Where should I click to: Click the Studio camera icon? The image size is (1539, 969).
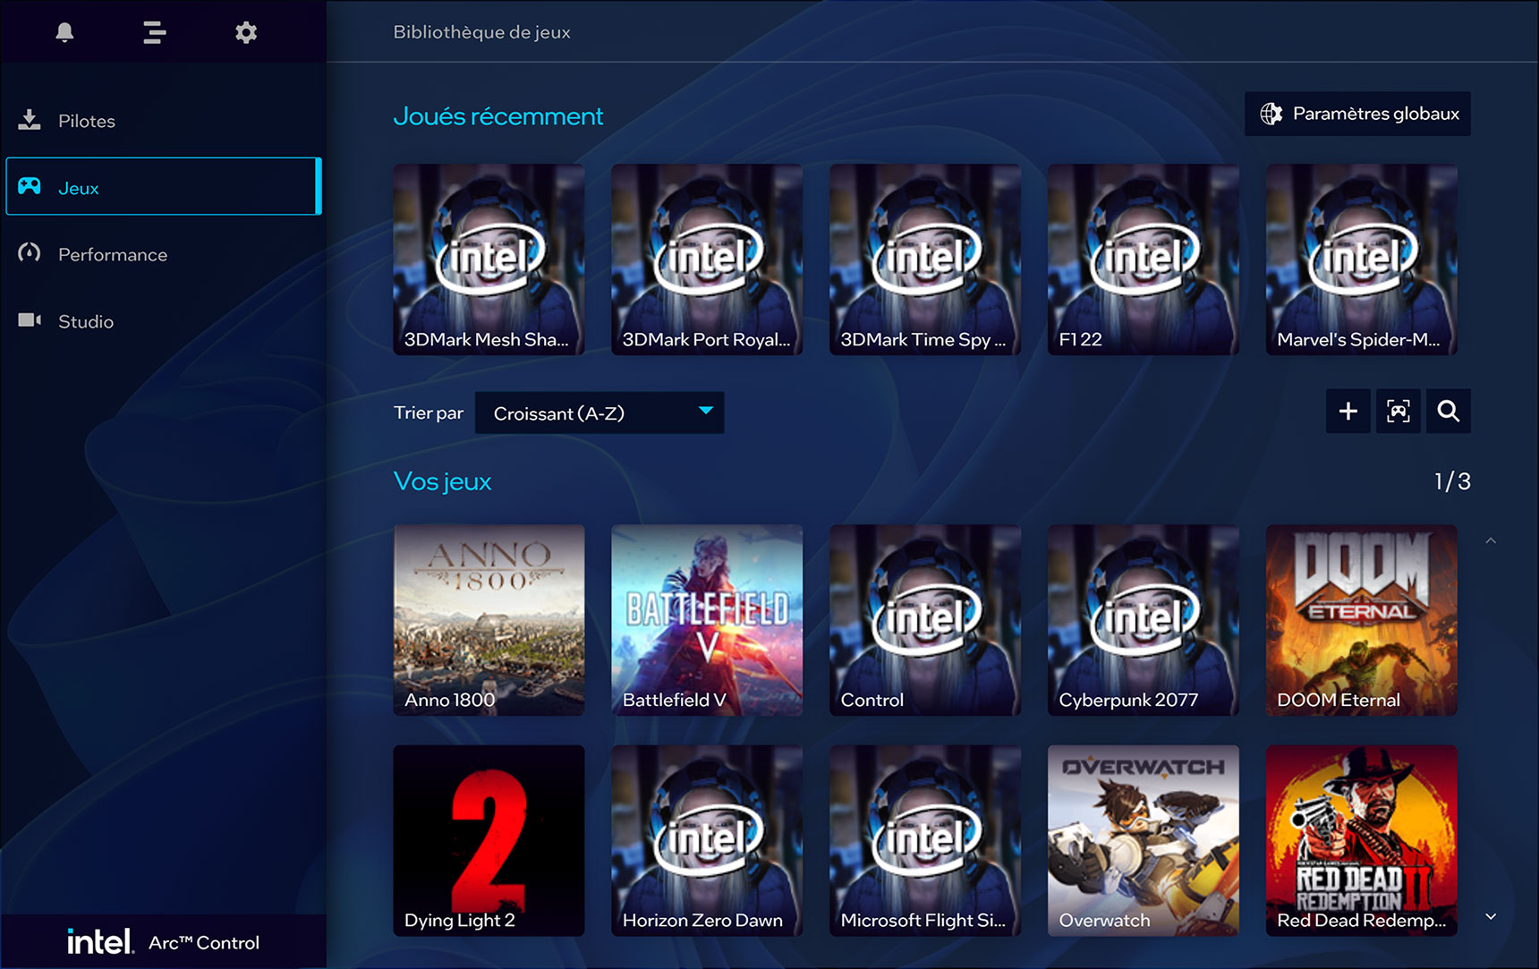coord(30,320)
